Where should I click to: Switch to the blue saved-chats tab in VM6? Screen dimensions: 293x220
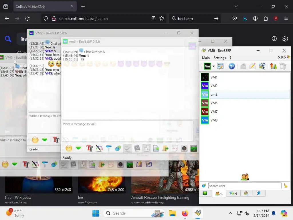259,193
